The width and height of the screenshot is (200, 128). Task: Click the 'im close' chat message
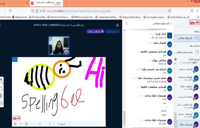point(162,123)
